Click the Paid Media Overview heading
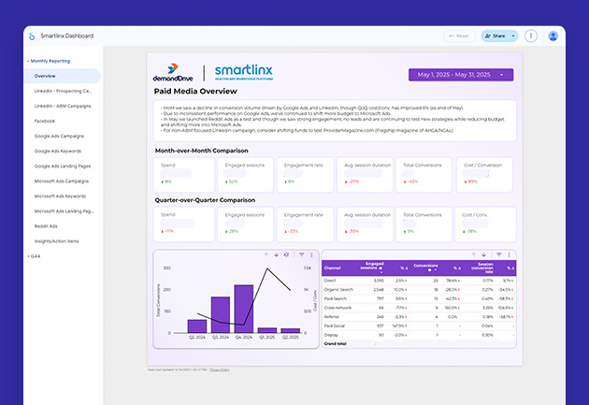The image size is (589, 405). (195, 92)
